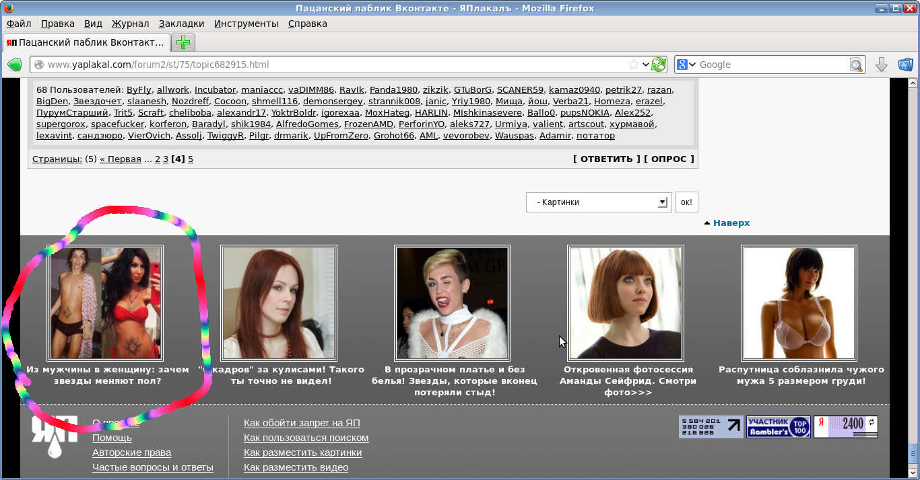Open URL history dropdown arrow

tap(645, 65)
